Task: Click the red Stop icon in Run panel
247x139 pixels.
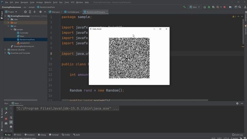Action: point(6,119)
